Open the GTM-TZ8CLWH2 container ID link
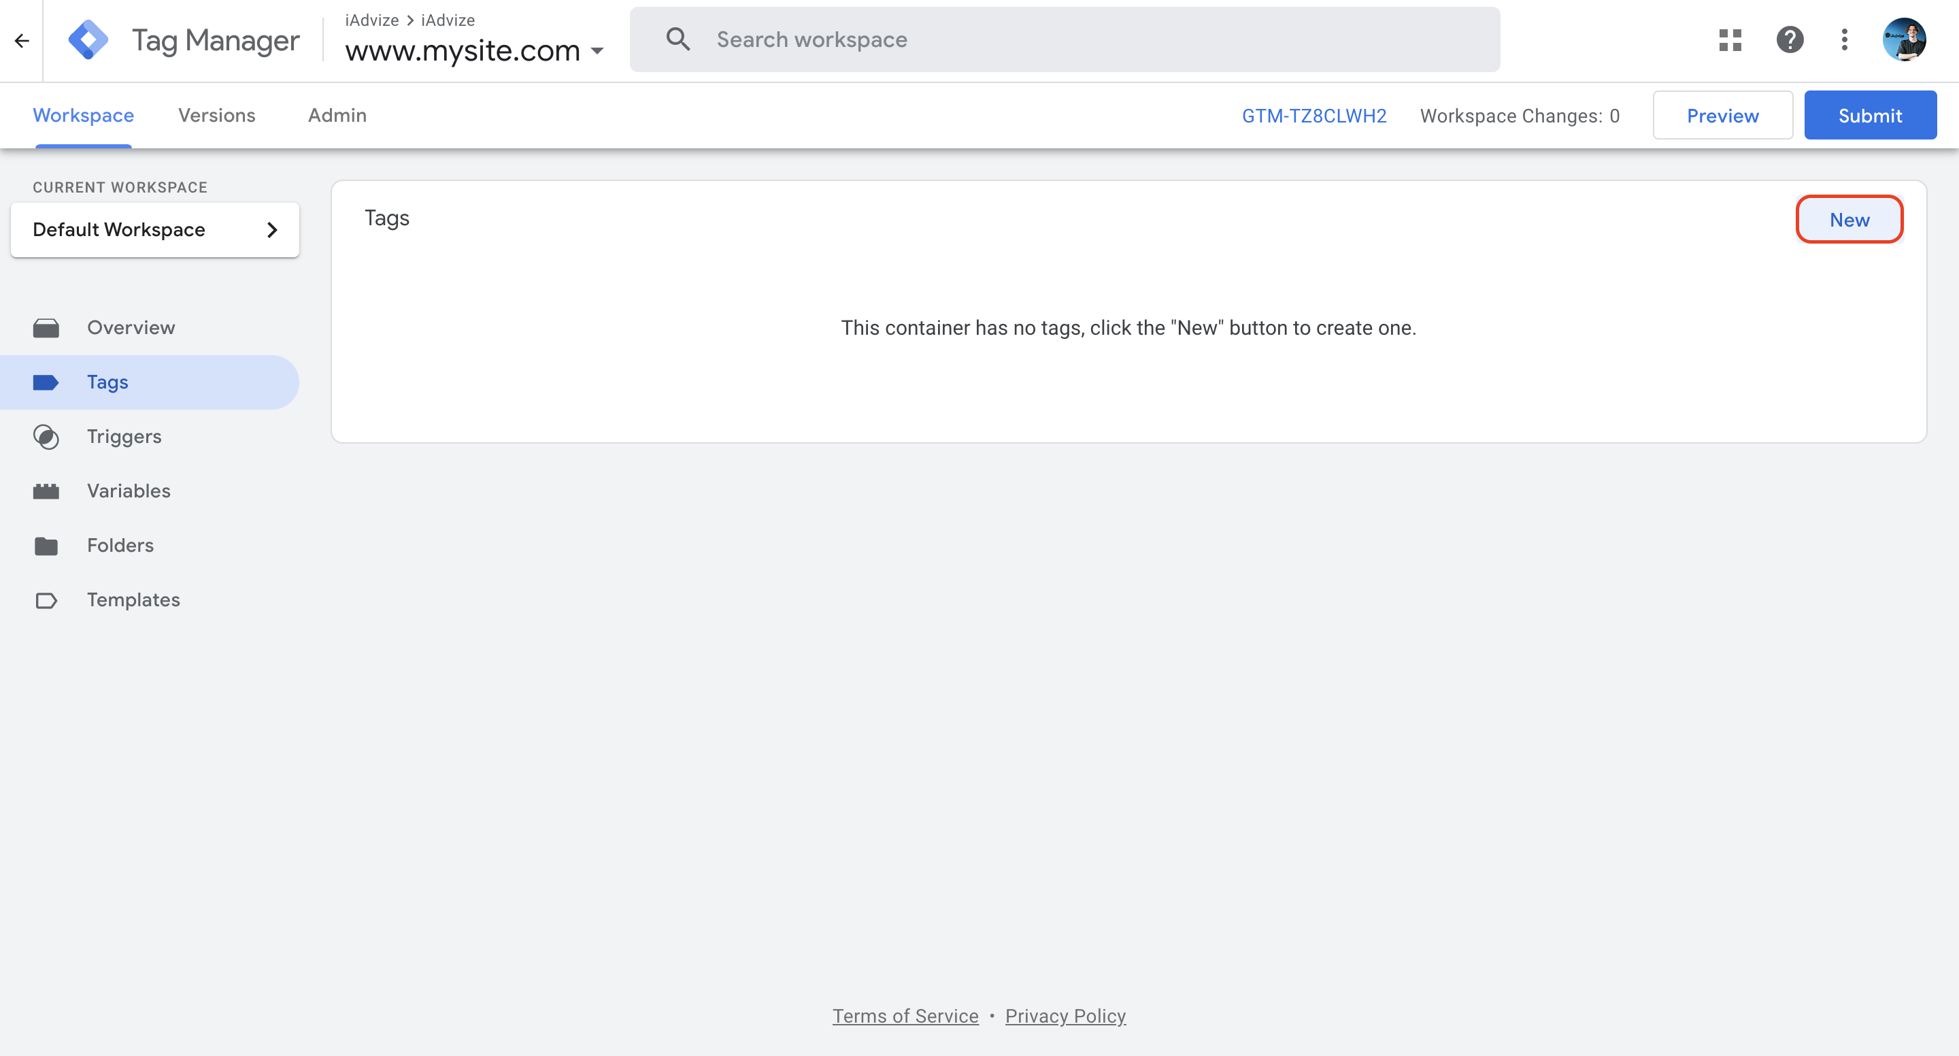Viewport: 1959px width, 1056px height. [x=1313, y=116]
